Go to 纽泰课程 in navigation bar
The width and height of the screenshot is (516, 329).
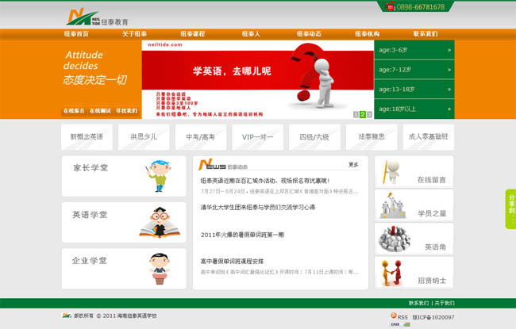coord(192,34)
